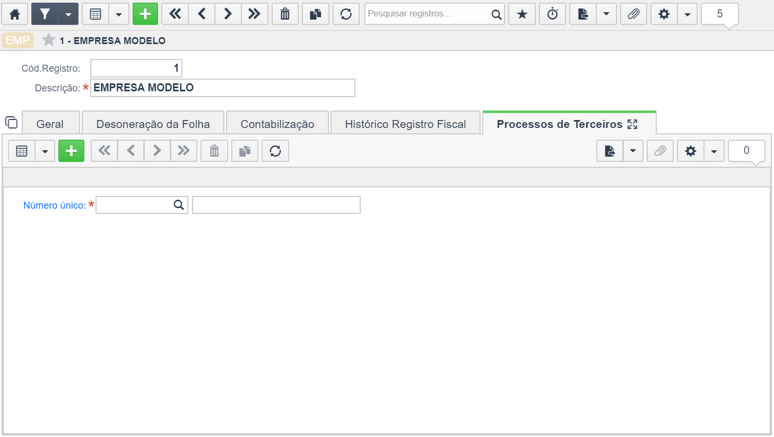The height and width of the screenshot is (437, 774).
Task: Refresh the Processos de Terceiros subpanel
Action: (x=275, y=151)
